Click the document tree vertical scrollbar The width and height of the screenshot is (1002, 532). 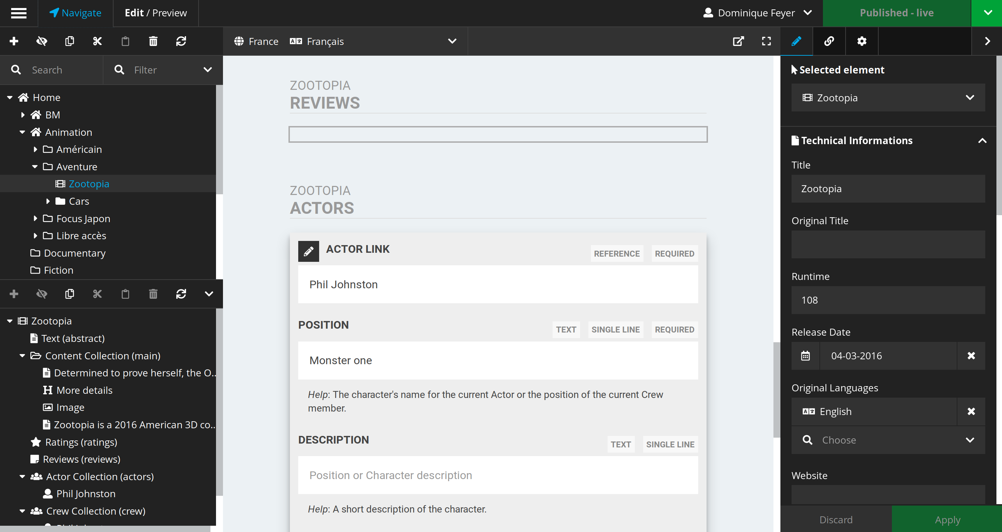[219, 140]
